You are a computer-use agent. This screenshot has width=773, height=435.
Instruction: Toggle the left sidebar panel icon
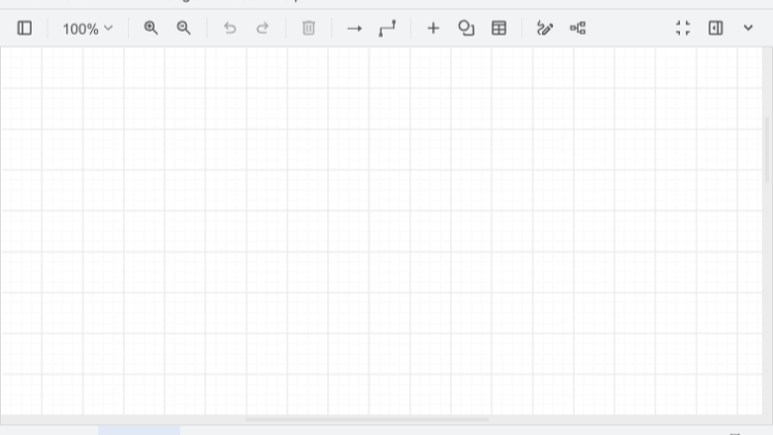point(24,28)
